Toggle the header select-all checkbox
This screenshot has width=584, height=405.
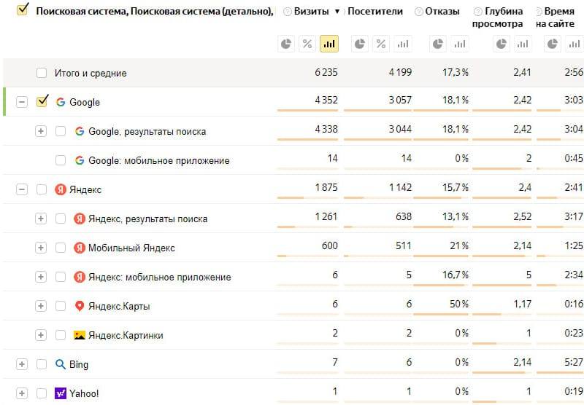point(23,9)
